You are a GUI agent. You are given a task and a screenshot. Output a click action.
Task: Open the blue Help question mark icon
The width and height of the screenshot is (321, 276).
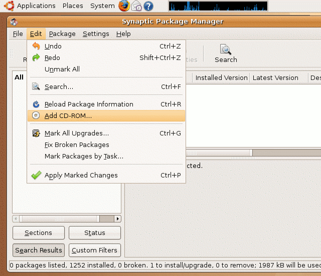148,6
